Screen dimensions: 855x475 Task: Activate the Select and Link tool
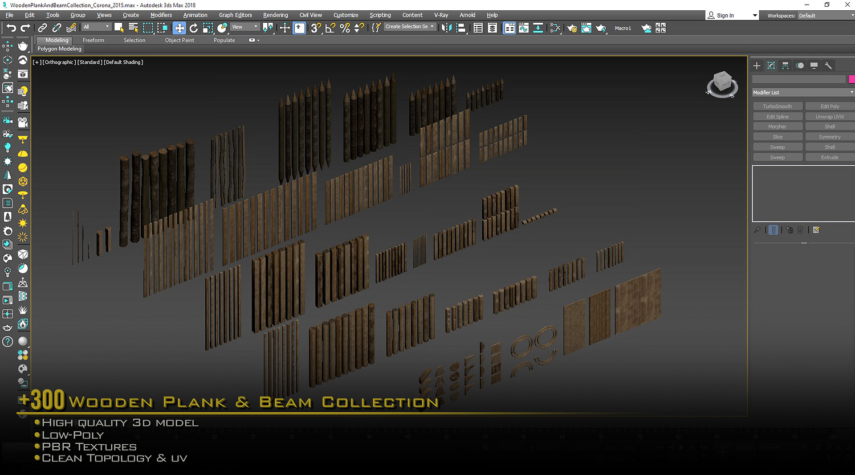(x=42, y=28)
